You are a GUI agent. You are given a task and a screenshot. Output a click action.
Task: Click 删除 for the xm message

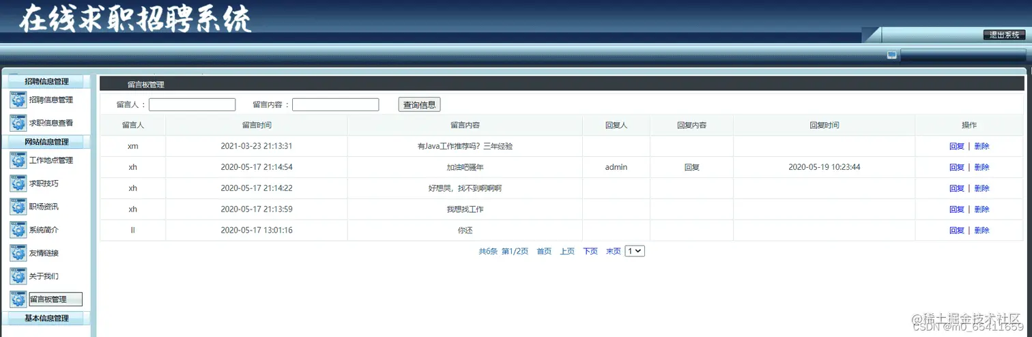pyautogui.click(x=981, y=146)
